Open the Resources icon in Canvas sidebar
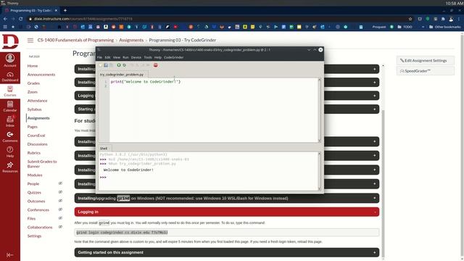 (x=10, y=167)
